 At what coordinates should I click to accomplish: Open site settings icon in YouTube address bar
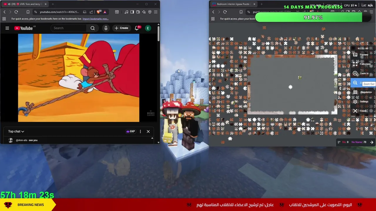(35, 12)
